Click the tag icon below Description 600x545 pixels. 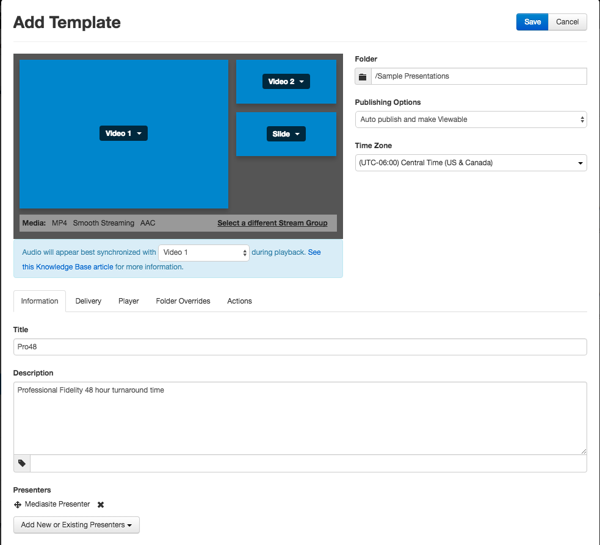[x=22, y=463]
